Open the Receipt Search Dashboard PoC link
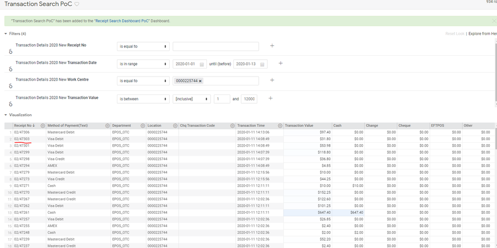The image size is (497, 248). (122, 21)
